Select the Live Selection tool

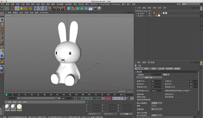click(x=13, y=8)
